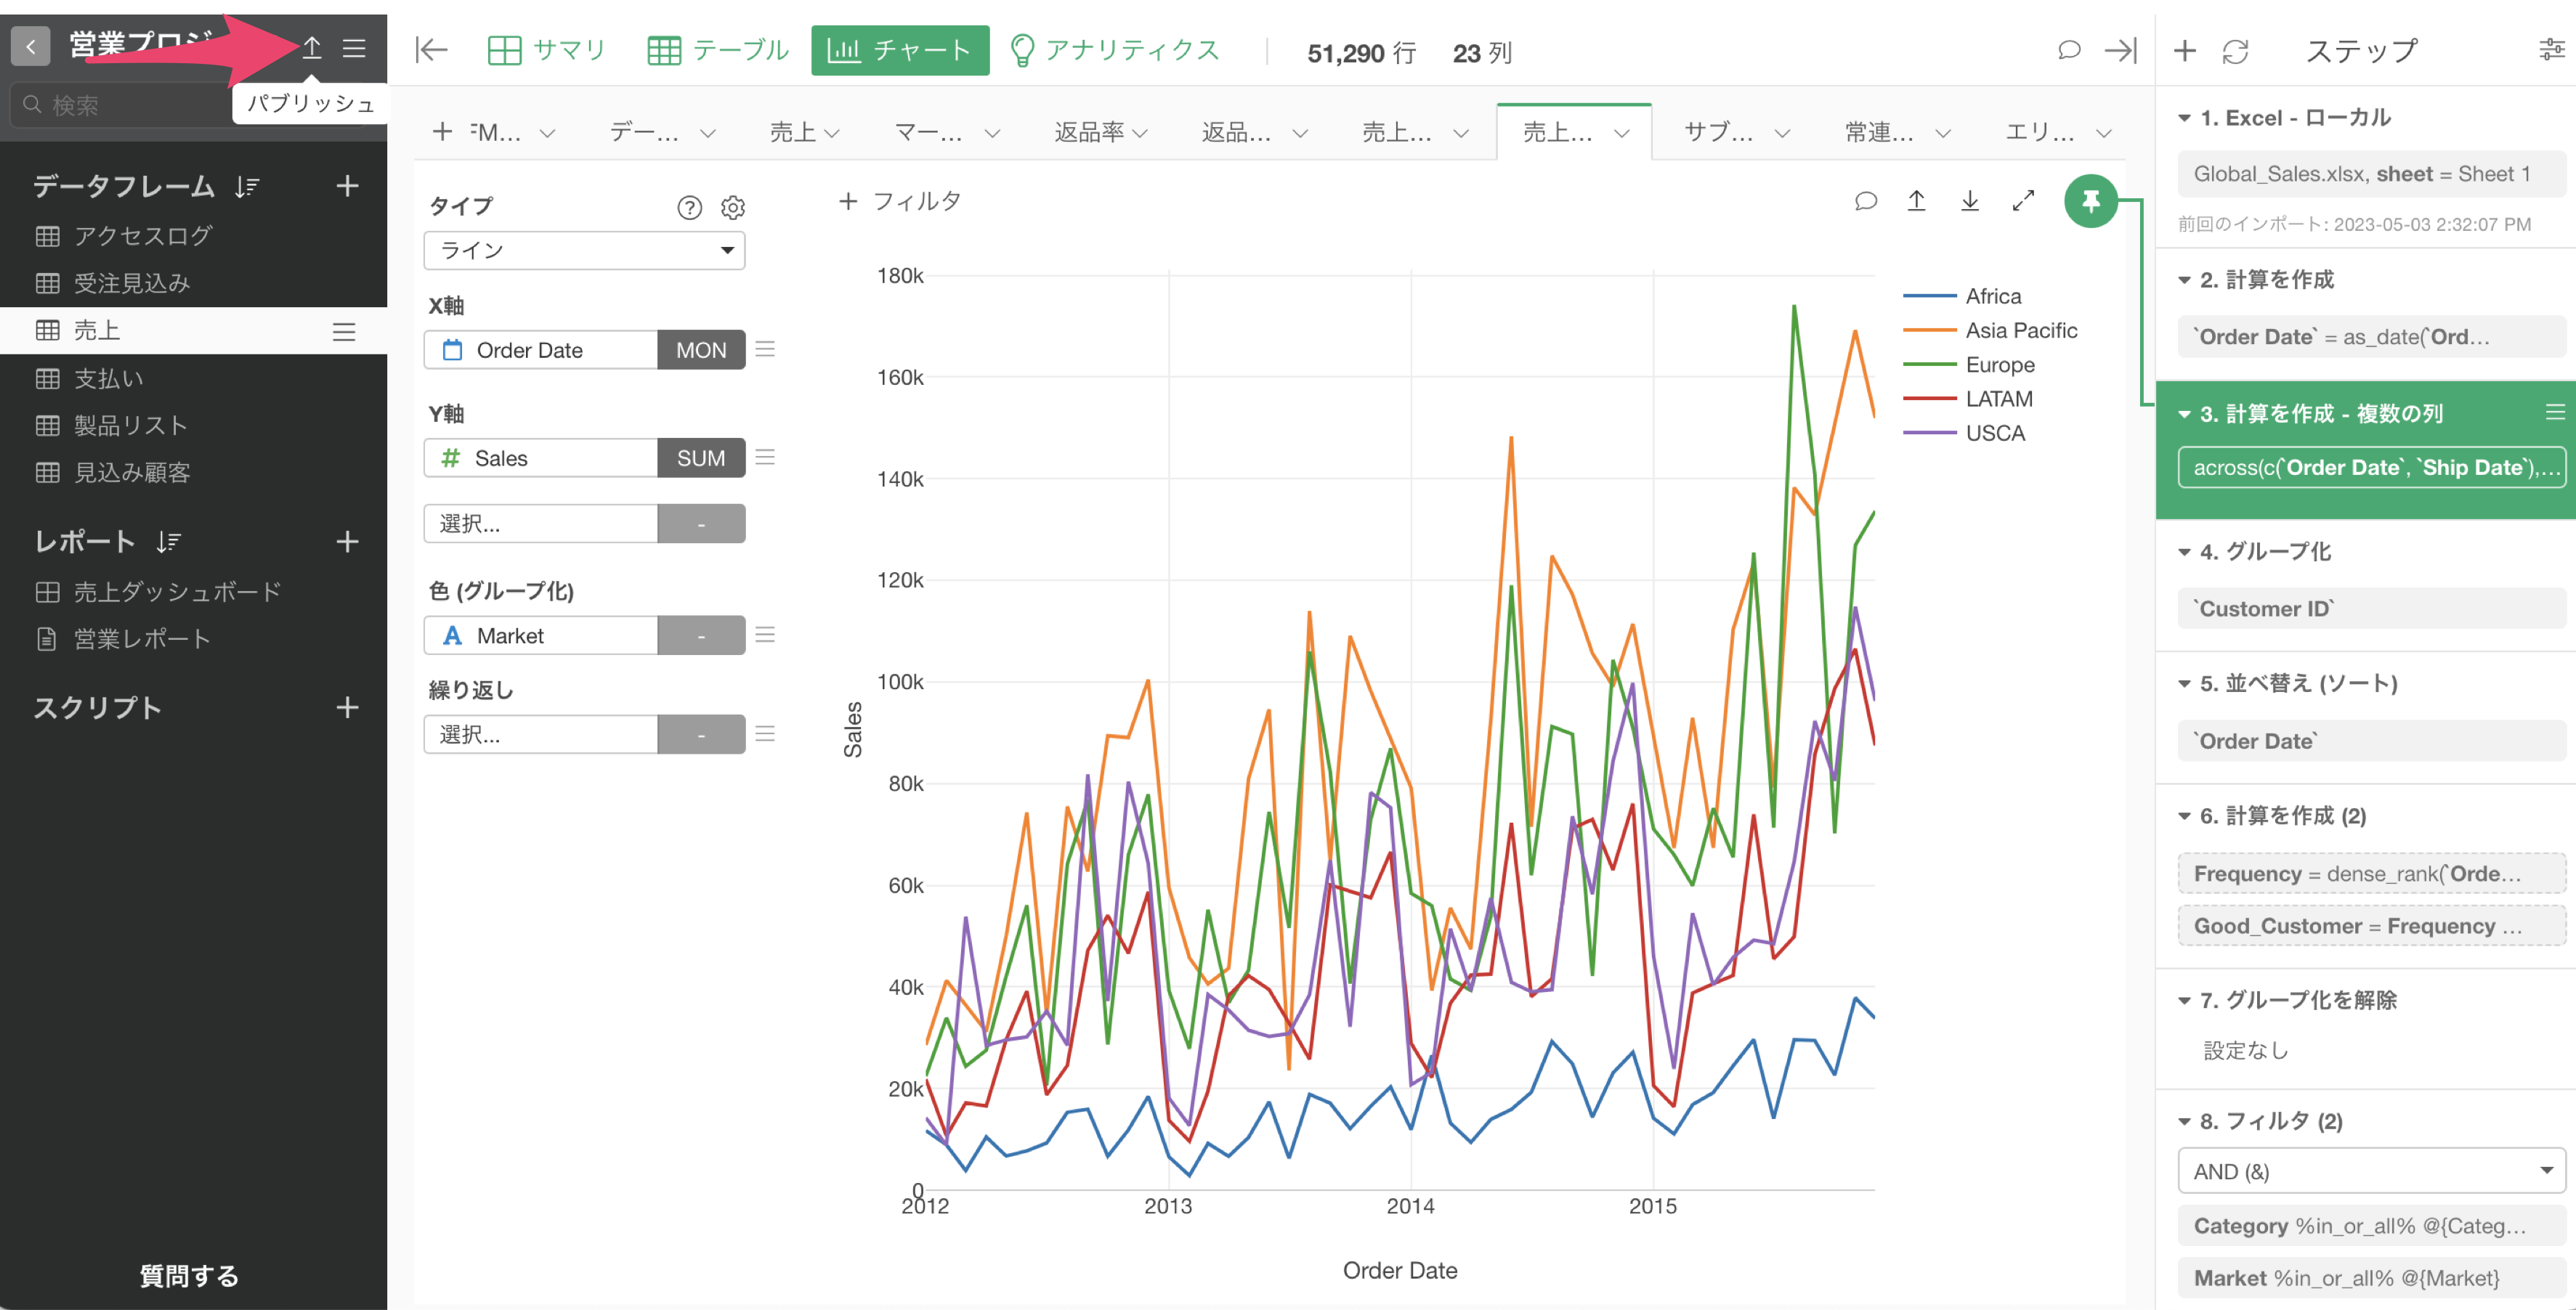This screenshot has width=2576, height=1310.
Task: Toggle Africa series in chart legend
Action: pyautogui.click(x=1992, y=297)
